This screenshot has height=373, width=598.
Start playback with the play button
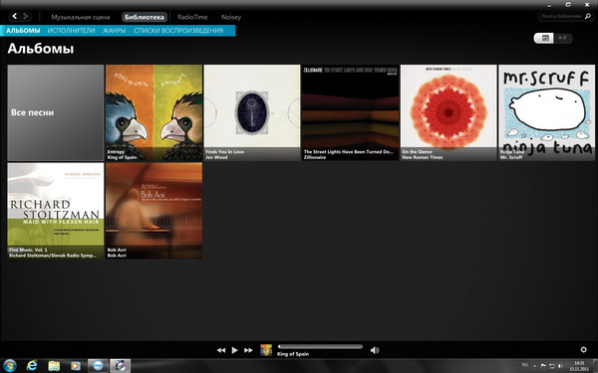[235, 350]
